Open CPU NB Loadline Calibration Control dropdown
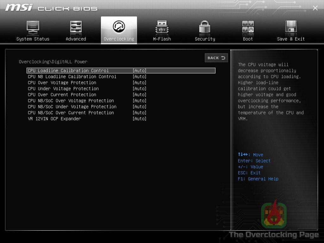 [121, 77]
